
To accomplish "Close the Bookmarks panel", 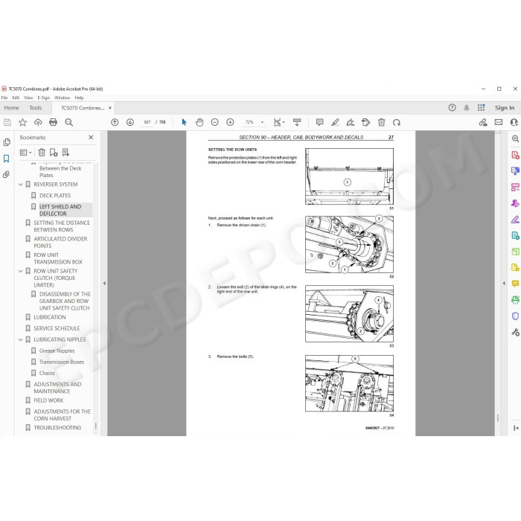I will pyautogui.click(x=91, y=137).
